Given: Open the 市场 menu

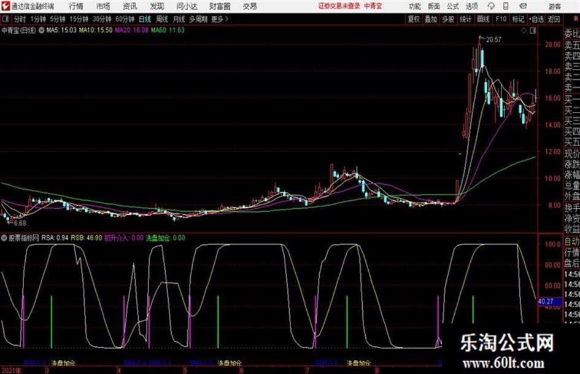Looking at the screenshot, I should [x=103, y=6].
